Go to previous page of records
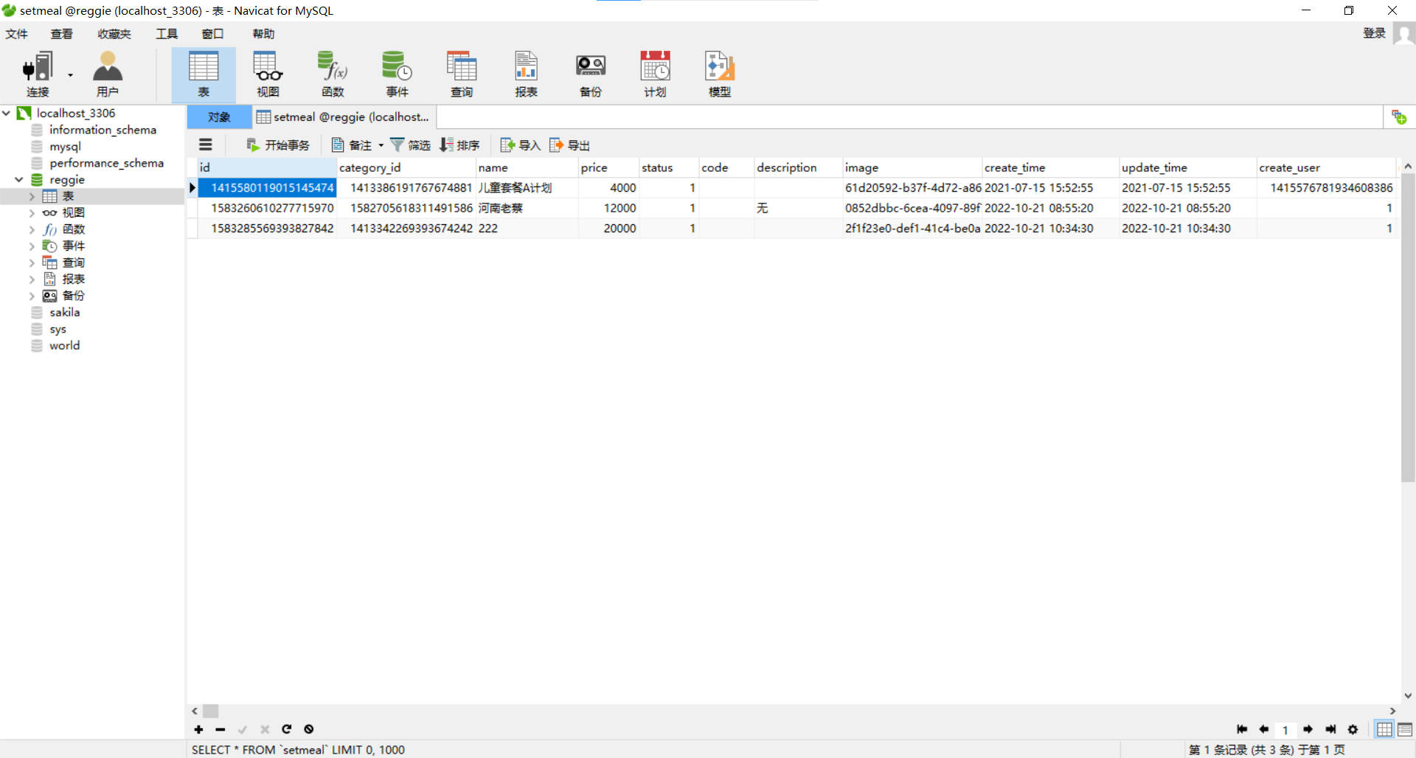 (x=1264, y=729)
